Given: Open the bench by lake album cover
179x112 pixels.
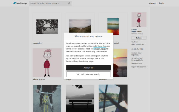Looking at the screenshot, I should point(80,98).
